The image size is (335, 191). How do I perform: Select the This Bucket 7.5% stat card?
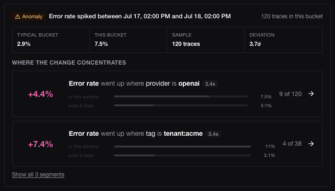point(128,40)
